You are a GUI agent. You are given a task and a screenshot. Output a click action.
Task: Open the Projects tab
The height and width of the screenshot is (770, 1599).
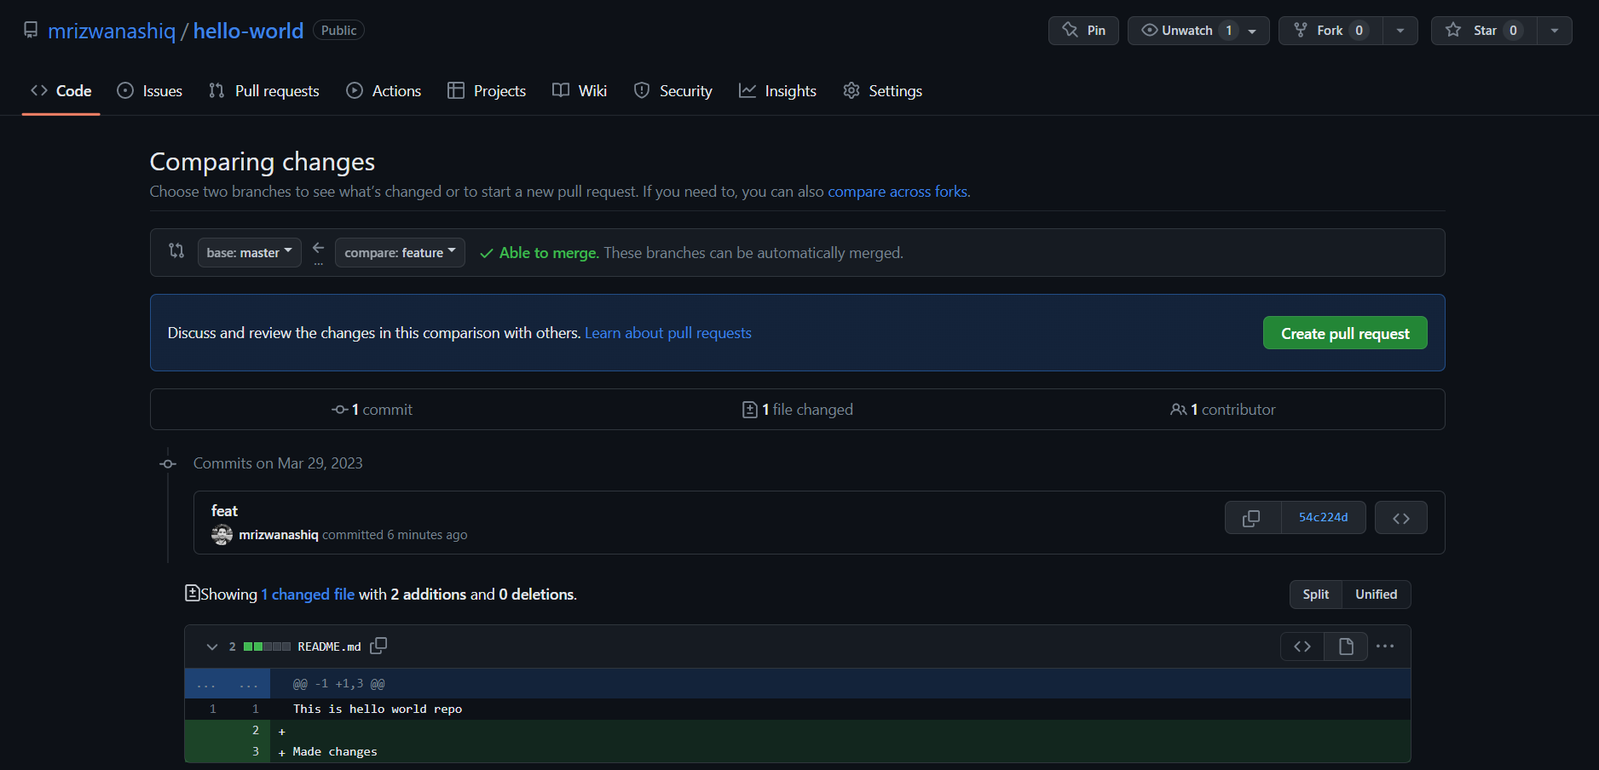tap(487, 90)
